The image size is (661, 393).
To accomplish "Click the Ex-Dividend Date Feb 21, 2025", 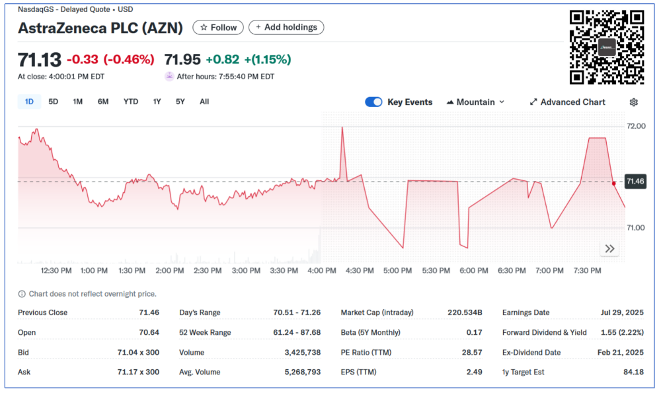I will [x=621, y=352].
